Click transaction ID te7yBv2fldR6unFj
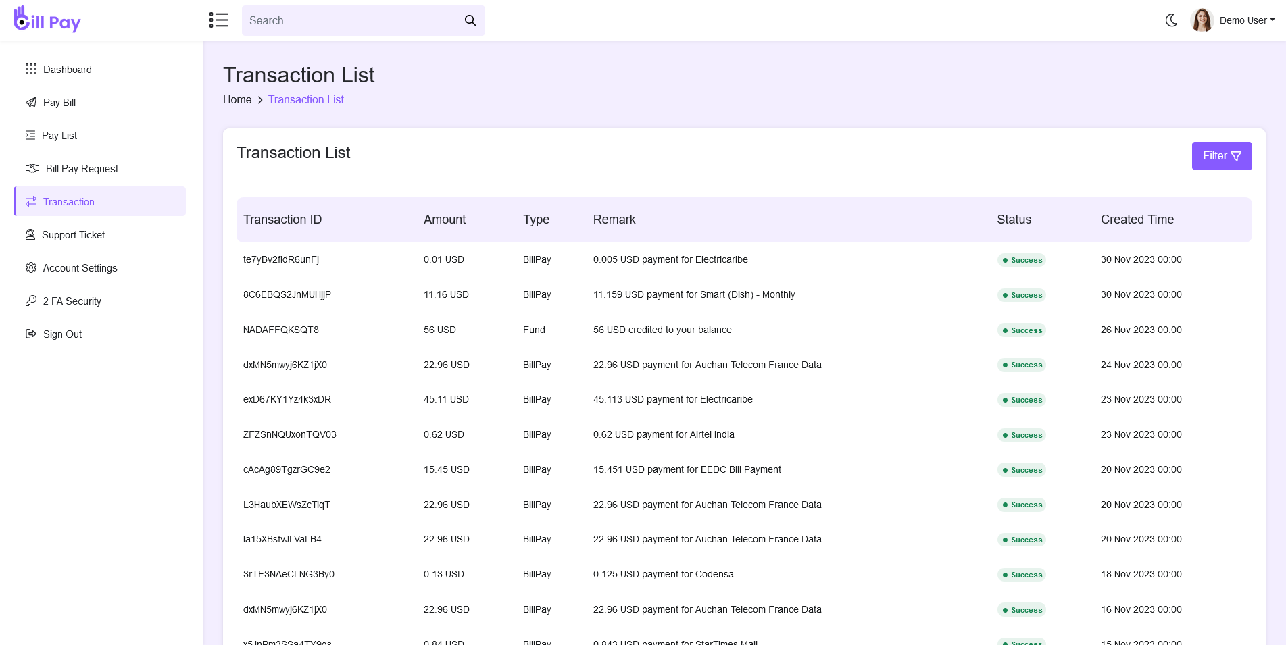The width and height of the screenshot is (1286, 645). (281, 259)
